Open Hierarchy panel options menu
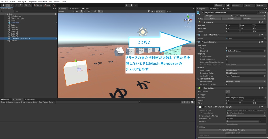 click(55, 9)
